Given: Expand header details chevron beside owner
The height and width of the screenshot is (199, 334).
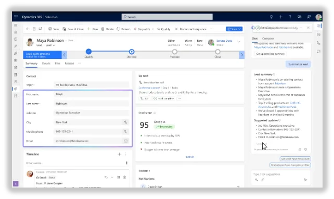Looking at the screenshot, I should pyautogui.click(x=239, y=42).
